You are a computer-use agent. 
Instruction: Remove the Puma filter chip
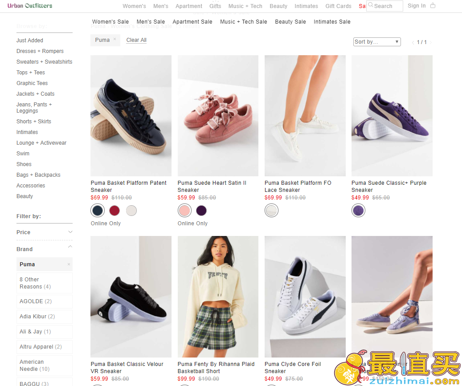114,39
